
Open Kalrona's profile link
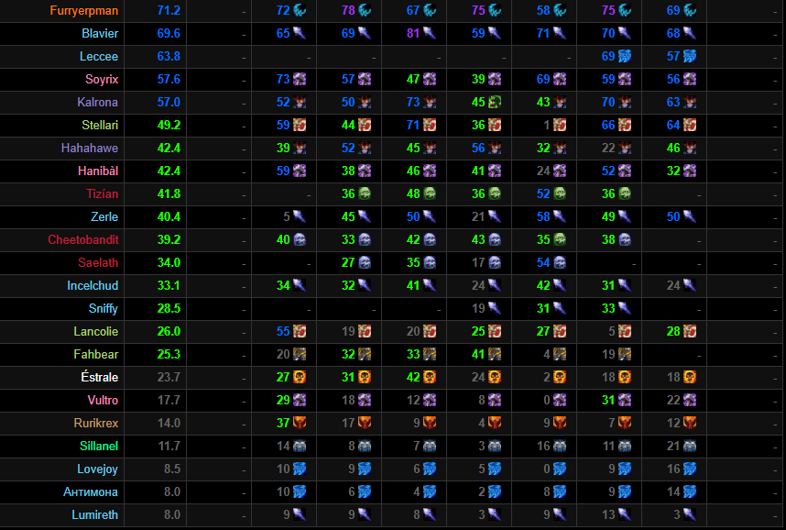[98, 103]
